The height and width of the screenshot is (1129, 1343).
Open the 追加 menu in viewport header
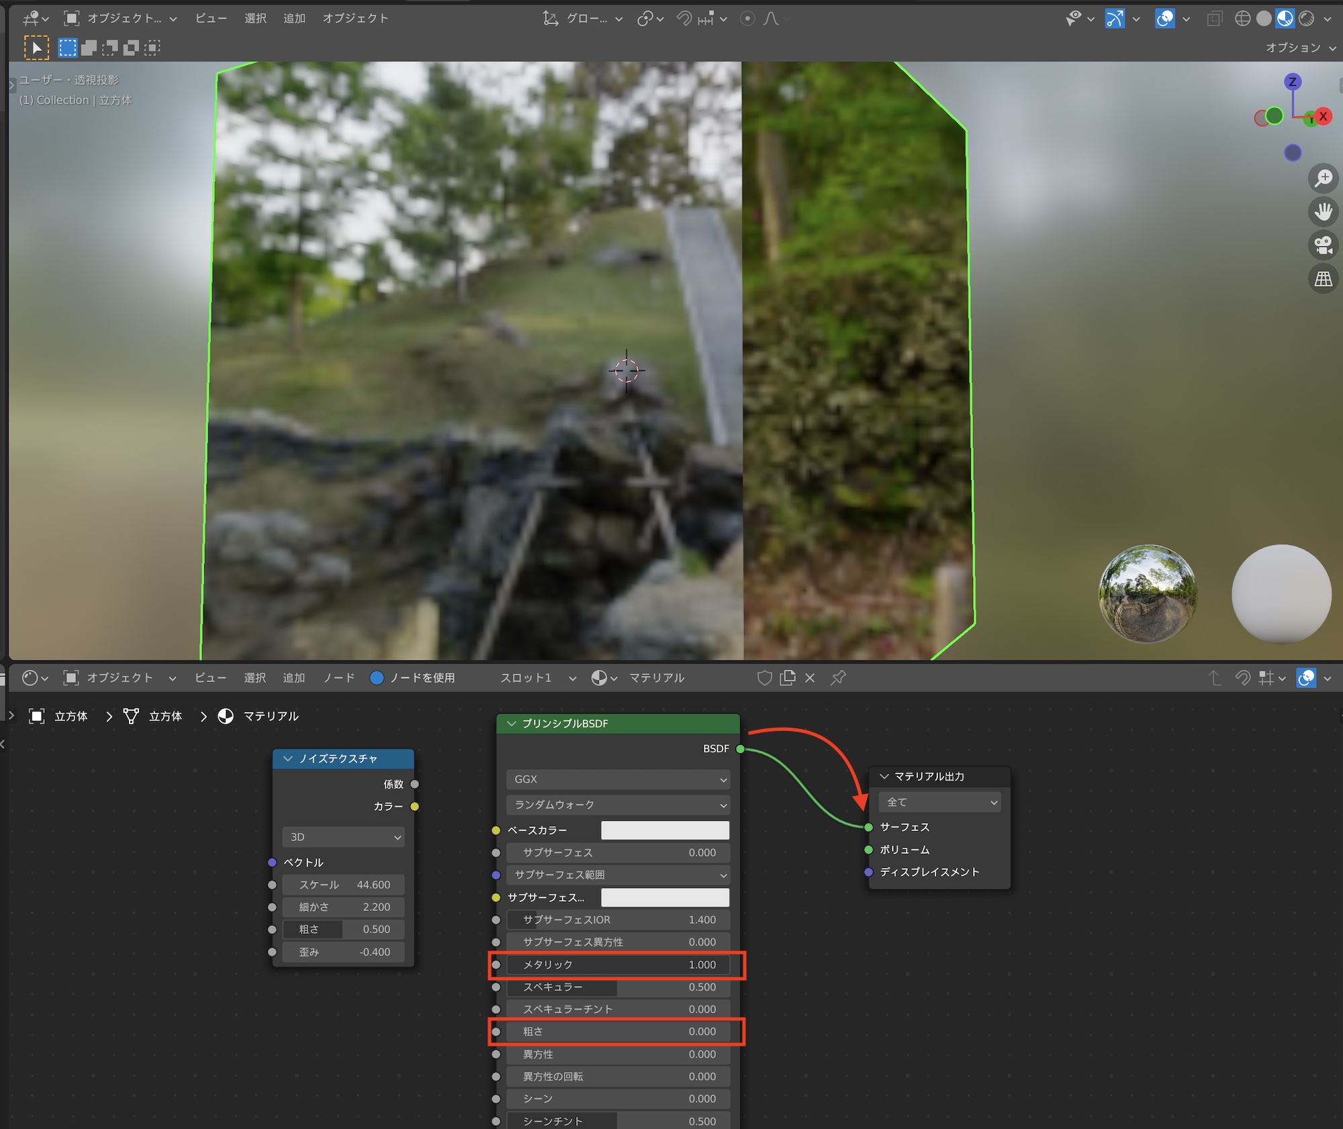coord(294,19)
